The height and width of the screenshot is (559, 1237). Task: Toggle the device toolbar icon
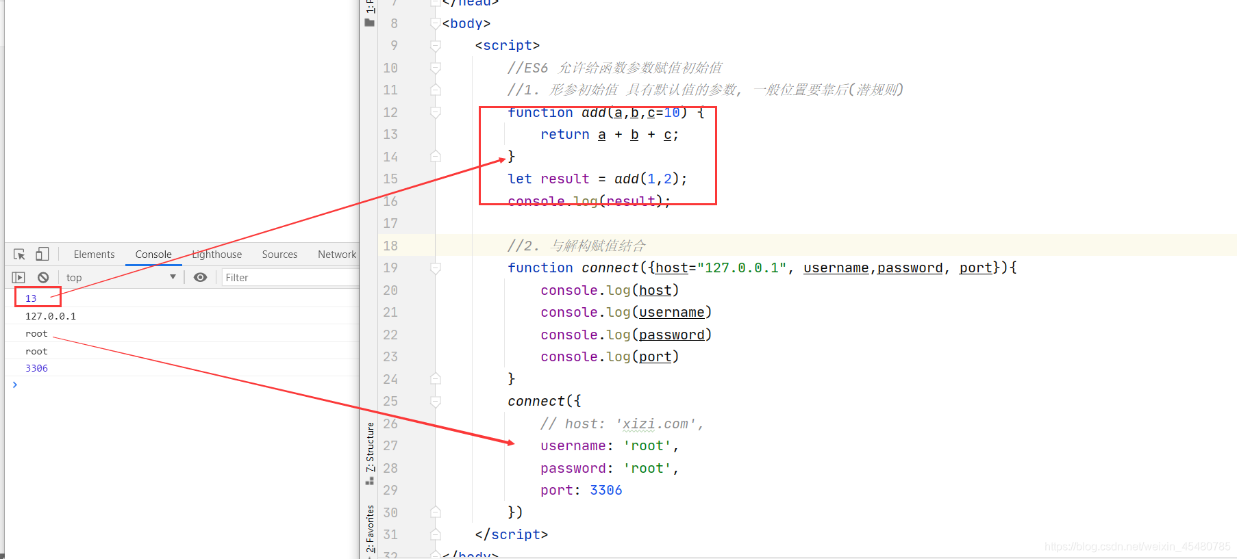42,254
